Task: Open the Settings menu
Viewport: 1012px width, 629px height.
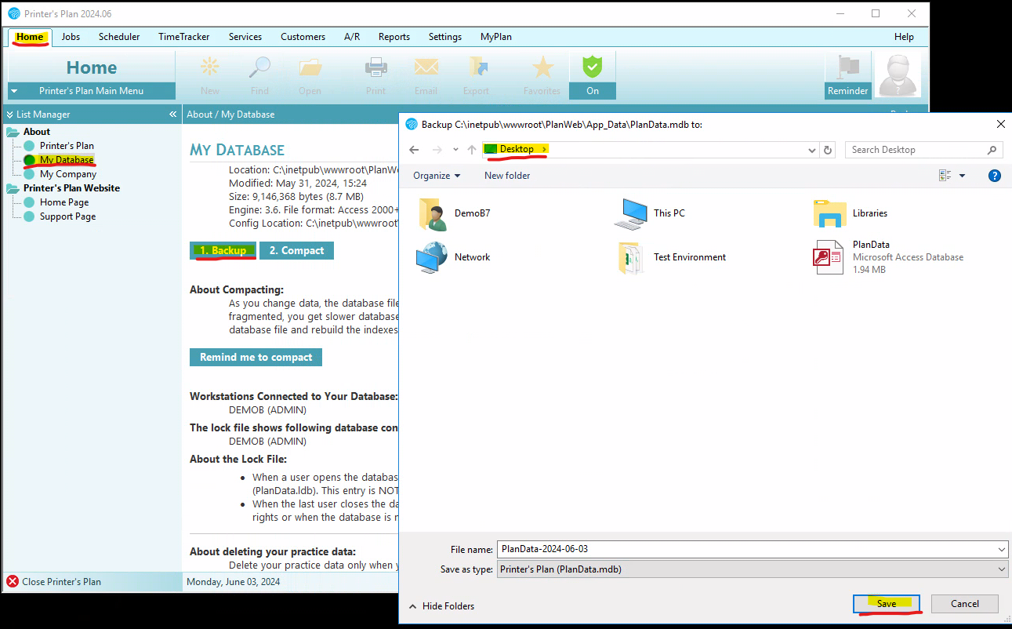Action: 445,37
